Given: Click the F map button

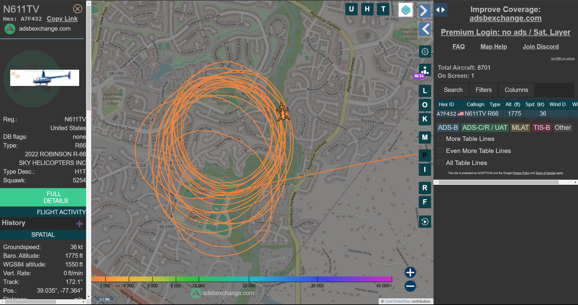Looking at the screenshot, I should click(425, 202).
